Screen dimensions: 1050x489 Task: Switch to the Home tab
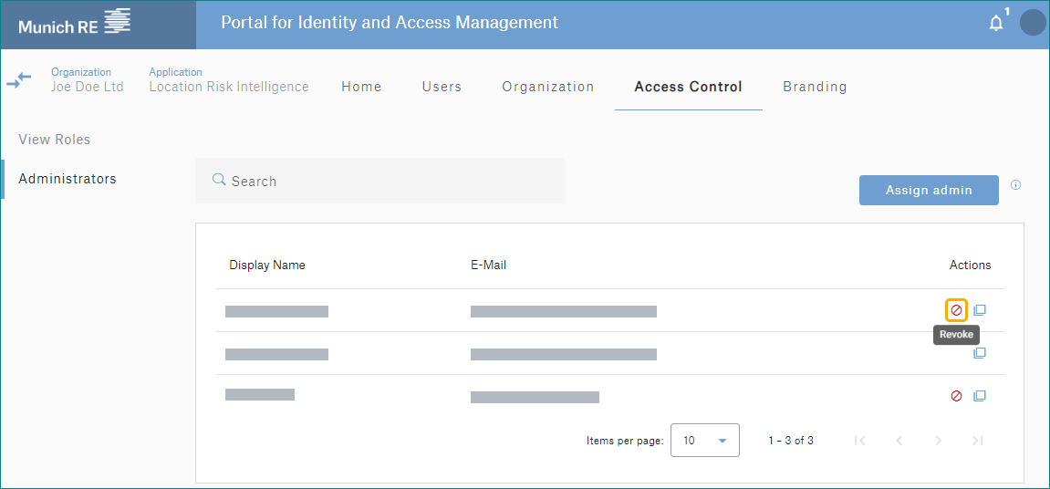(x=361, y=87)
